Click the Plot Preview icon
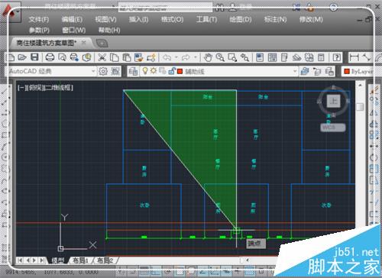The height and width of the screenshot is (278, 382). (62, 57)
